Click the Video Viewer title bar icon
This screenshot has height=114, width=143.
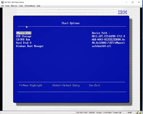tap(2, 2)
